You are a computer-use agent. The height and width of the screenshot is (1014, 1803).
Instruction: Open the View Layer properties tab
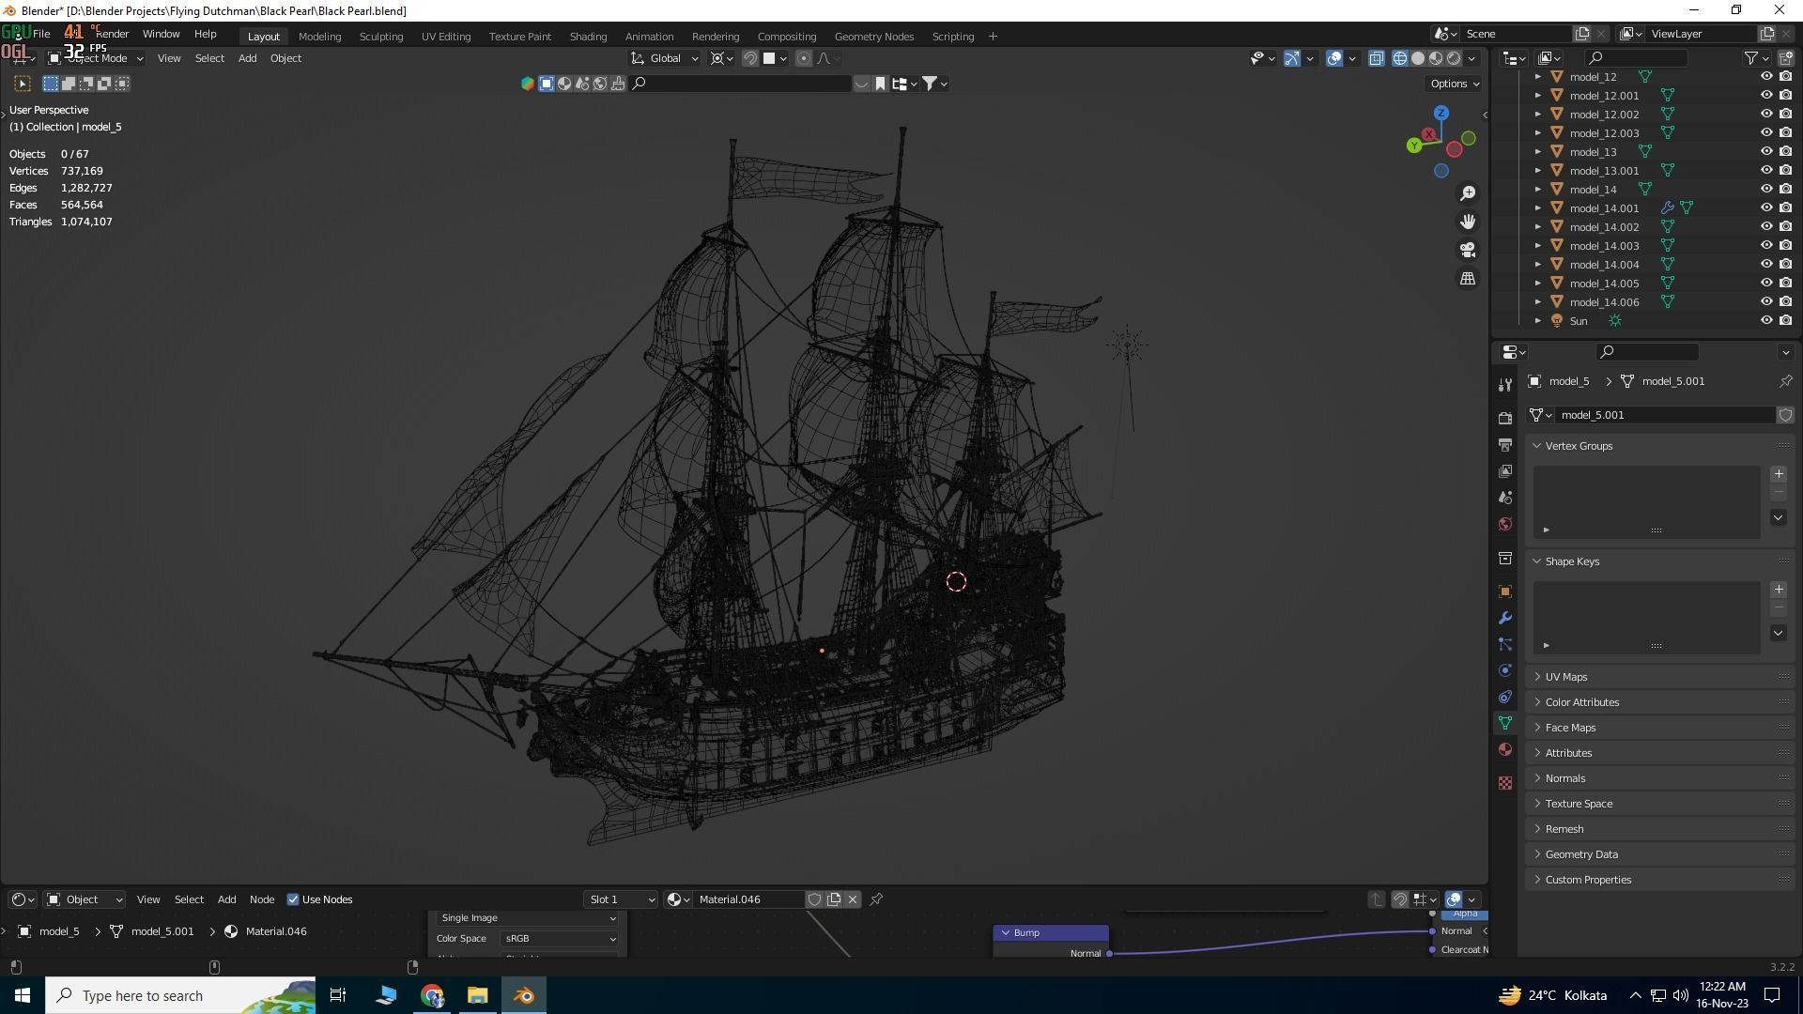click(1505, 470)
